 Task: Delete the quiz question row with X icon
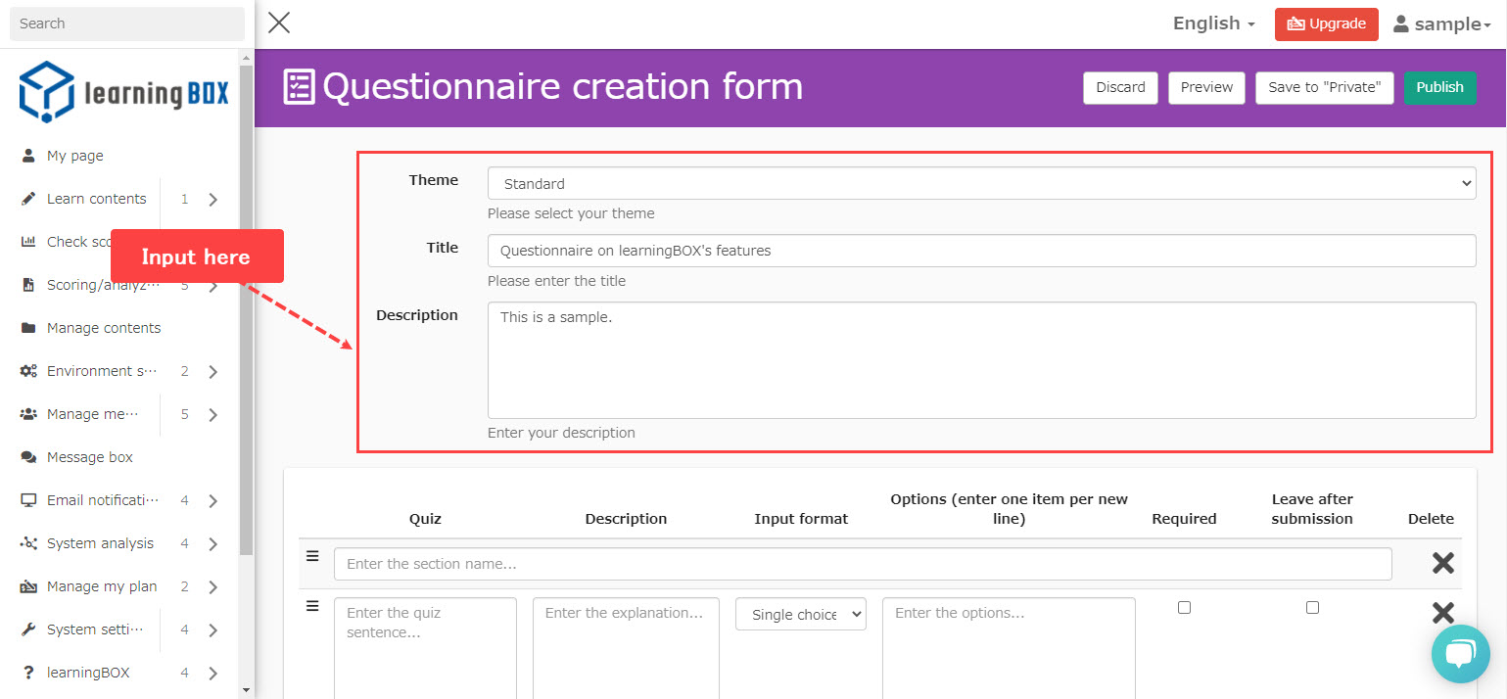(x=1442, y=613)
